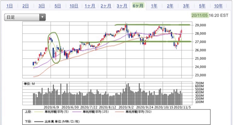Click the 2020/6/9 date axis label
This screenshot has width=236, height=125.
pyautogui.click(x=51, y=107)
